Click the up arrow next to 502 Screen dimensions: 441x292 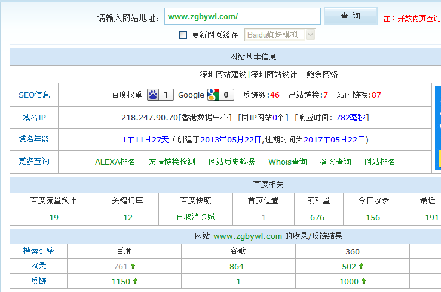click(362, 266)
